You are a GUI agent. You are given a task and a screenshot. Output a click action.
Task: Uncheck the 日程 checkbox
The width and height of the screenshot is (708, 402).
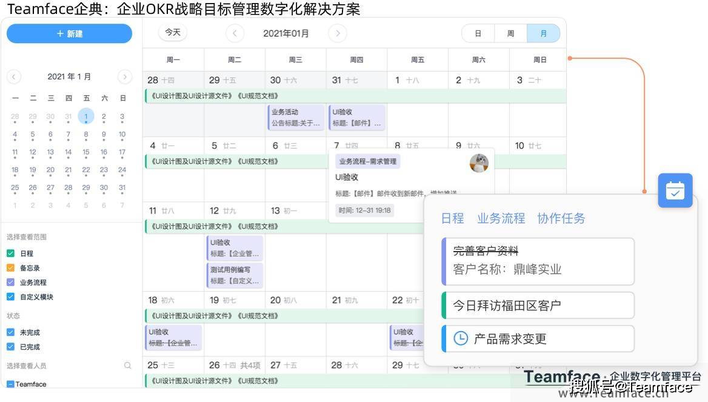[x=11, y=253]
